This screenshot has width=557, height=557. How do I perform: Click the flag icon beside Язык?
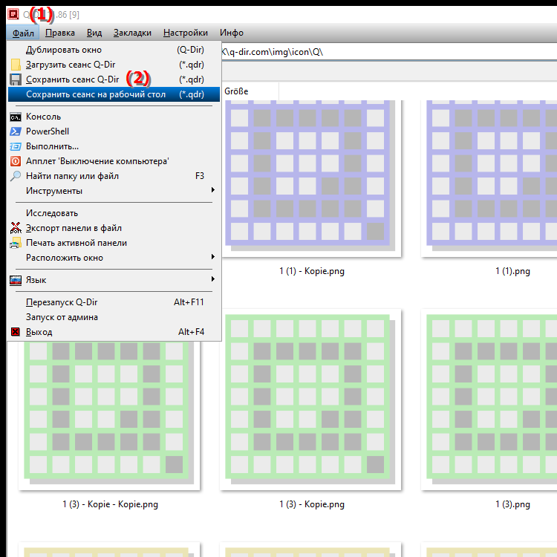point(16,280)
